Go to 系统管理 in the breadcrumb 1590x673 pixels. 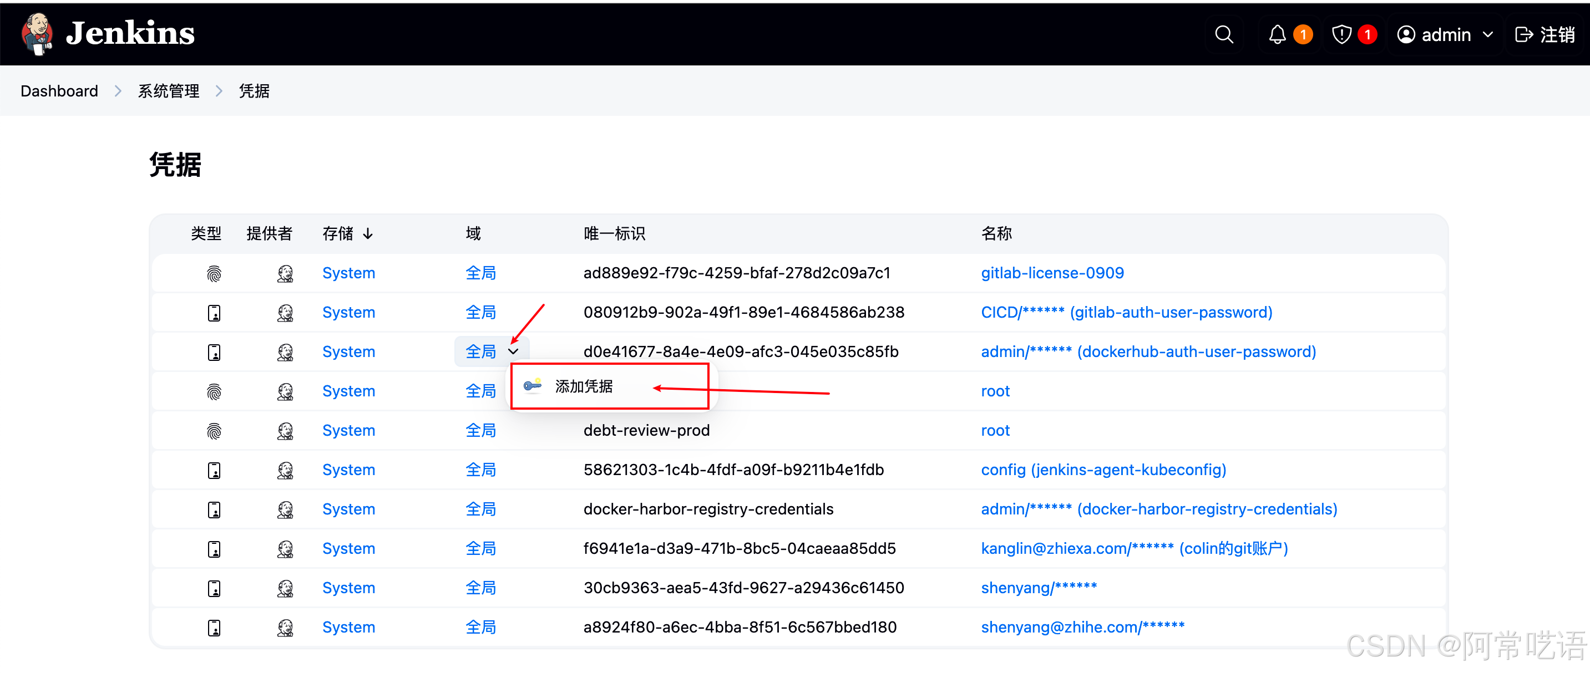168,91
